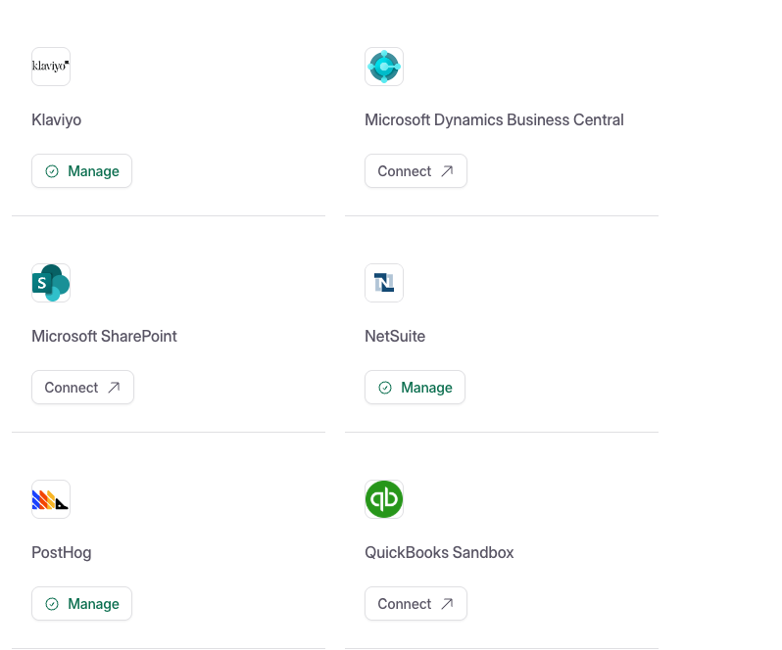The height and width of the screenshot is (650, 782).
Task: Connect the Microsoft SharePoint integration
Action: tap(82, 387)
